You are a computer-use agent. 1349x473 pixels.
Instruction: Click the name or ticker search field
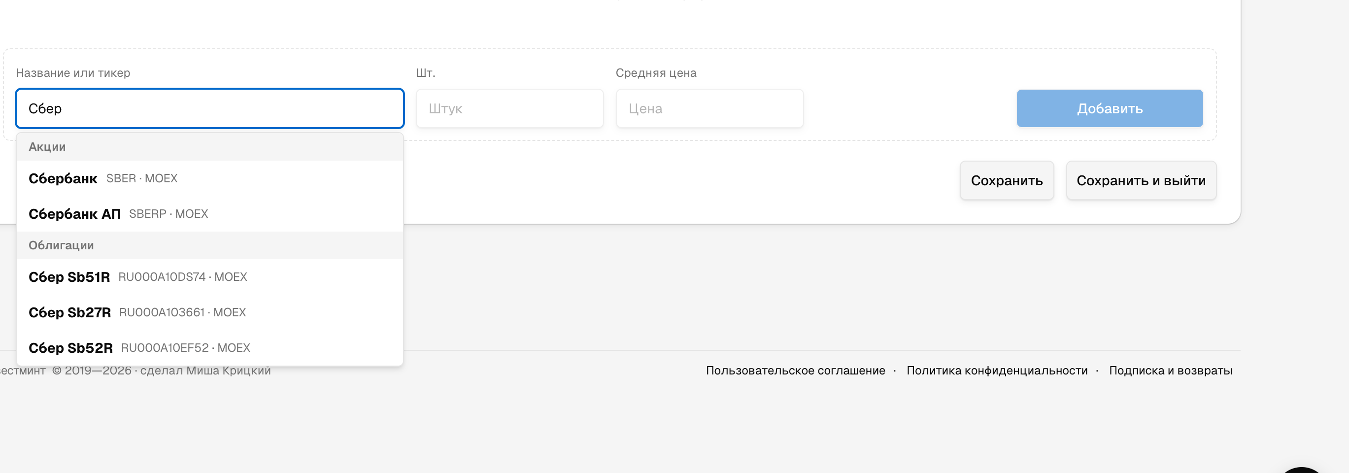tap(209, 108)
